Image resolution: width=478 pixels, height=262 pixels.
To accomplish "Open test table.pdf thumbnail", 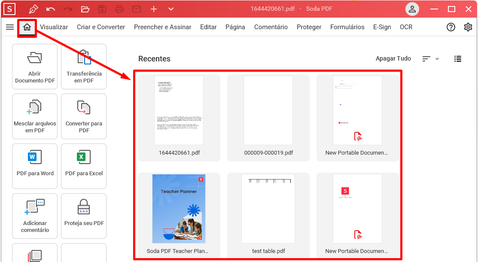I will click(x=268, y=209).
